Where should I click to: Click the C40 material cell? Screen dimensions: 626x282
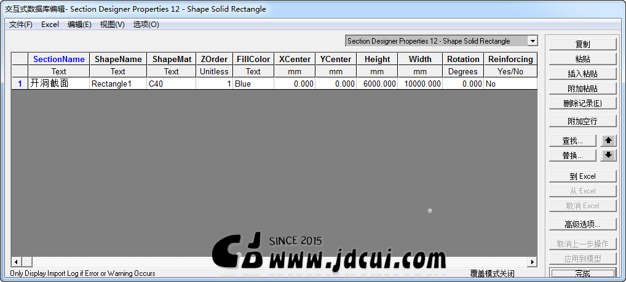tap(172, 84)
